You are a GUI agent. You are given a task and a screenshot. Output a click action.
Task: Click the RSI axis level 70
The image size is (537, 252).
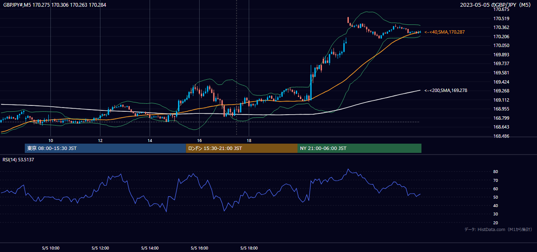click(496, 180)
